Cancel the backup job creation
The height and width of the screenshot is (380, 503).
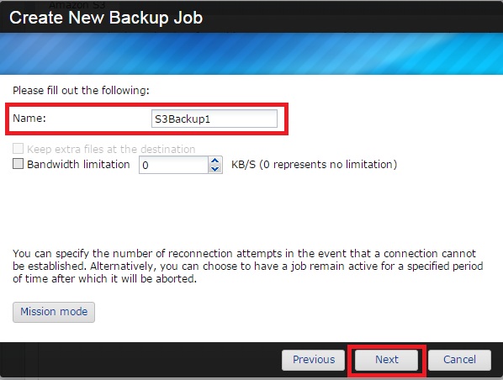(459, 360)
